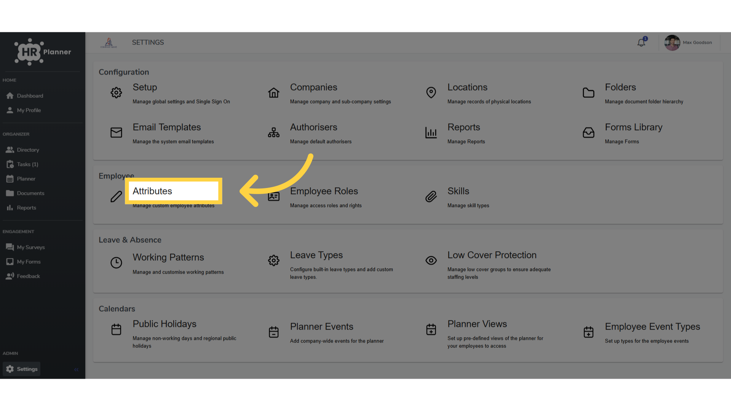Open the Leave Types settings
Image resolution: width=731 pixels, height=411 pixels.
[x=316, y=255]
